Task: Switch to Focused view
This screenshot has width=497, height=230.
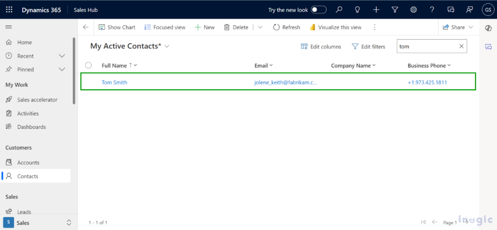Action: point(165,27)
